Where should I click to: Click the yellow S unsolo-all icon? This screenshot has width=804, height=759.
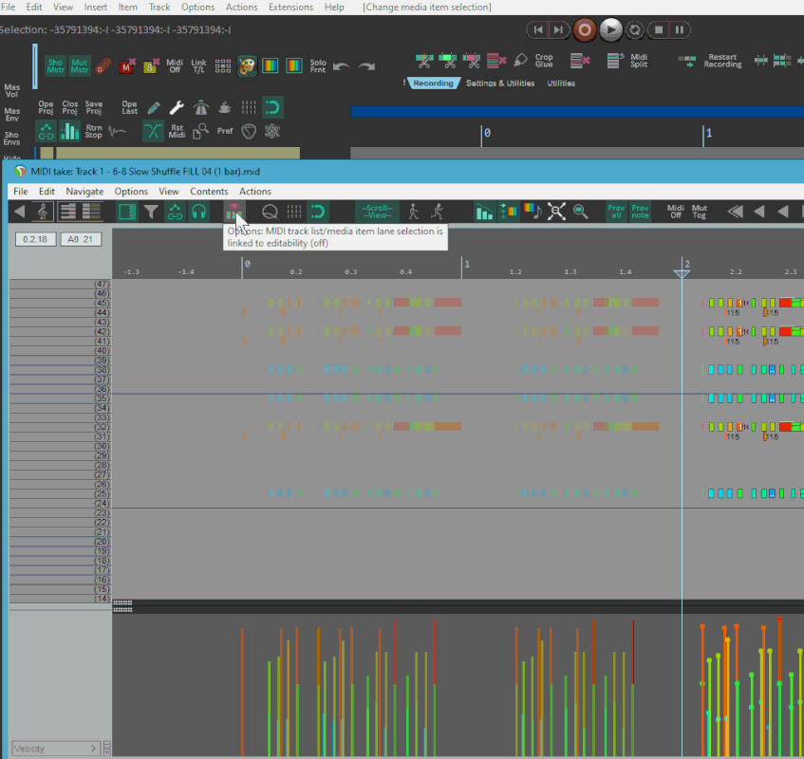151,65
